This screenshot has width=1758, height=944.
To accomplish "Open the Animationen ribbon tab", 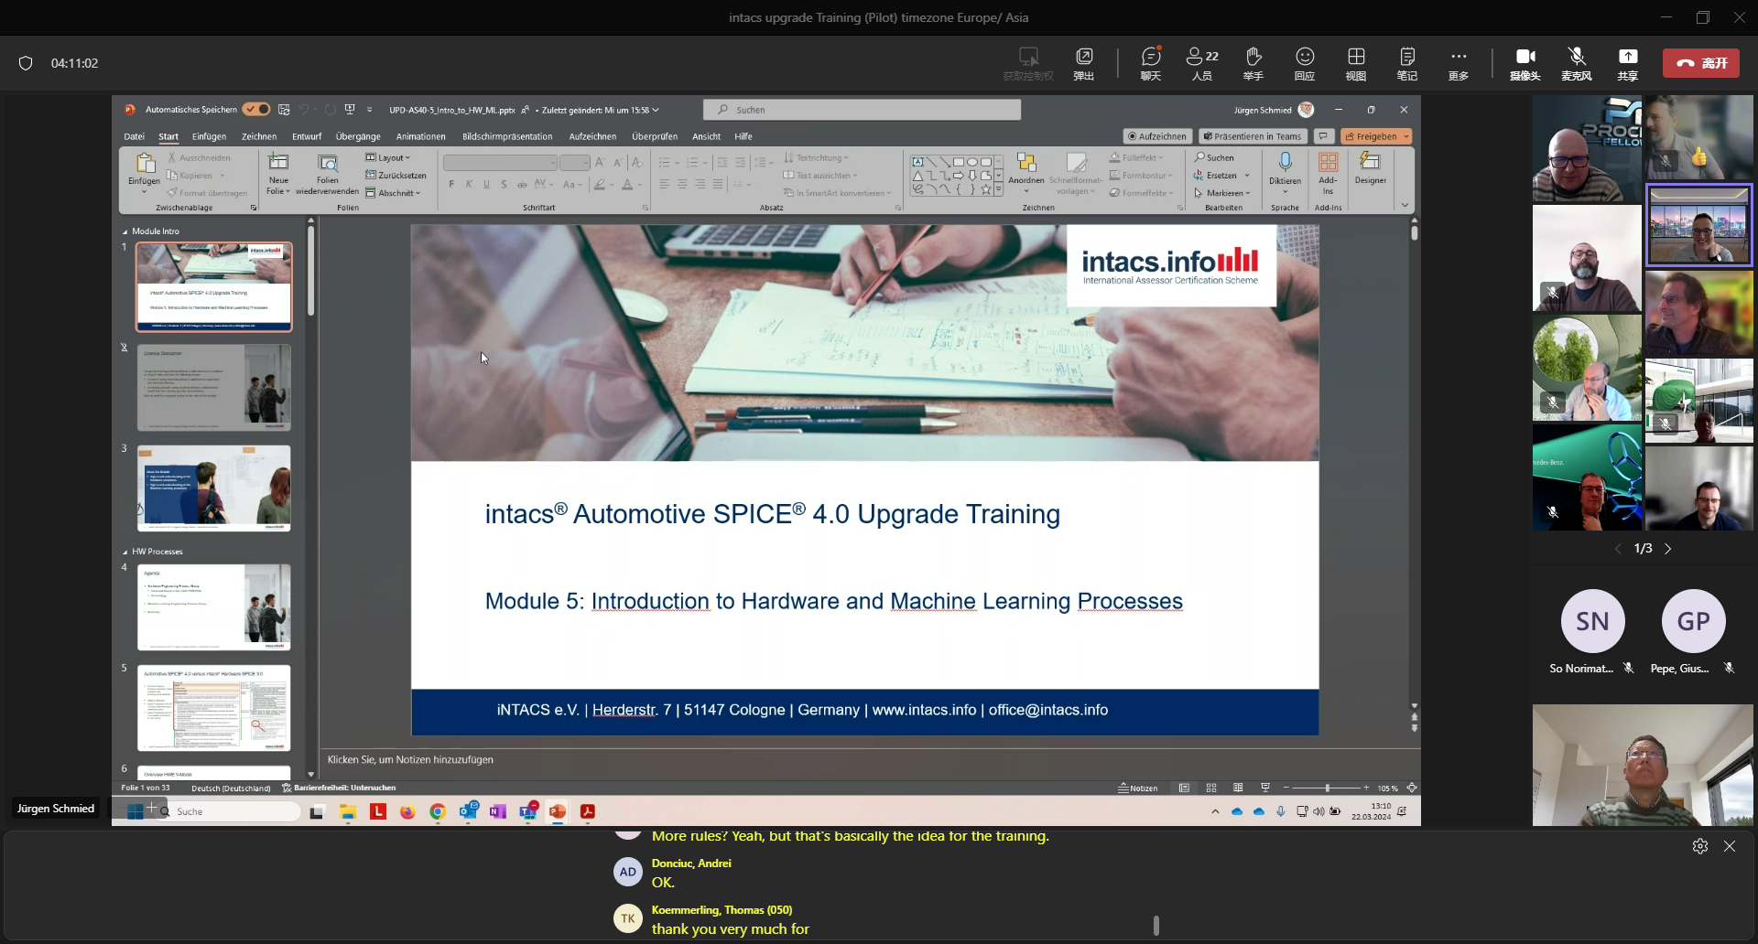I will (420, 136).
